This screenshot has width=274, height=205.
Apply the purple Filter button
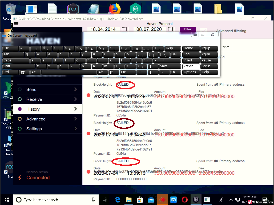[187, 29]
